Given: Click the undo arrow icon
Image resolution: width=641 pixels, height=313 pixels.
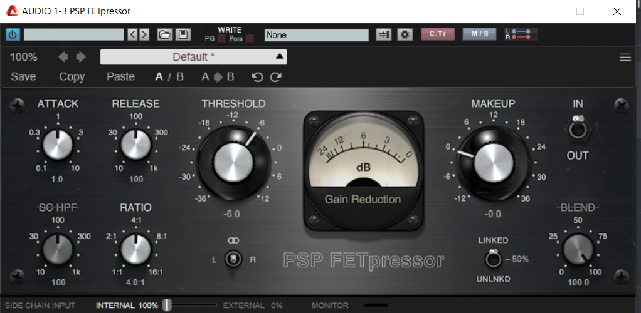Looking at the screenshot, I should pyautogui.click(x=257, y=77).
